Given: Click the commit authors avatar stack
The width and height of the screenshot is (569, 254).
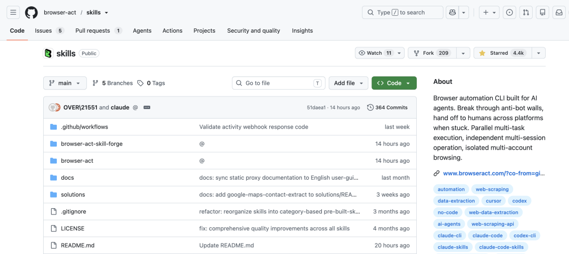Looking at the screenshot, I should (54, 108).
